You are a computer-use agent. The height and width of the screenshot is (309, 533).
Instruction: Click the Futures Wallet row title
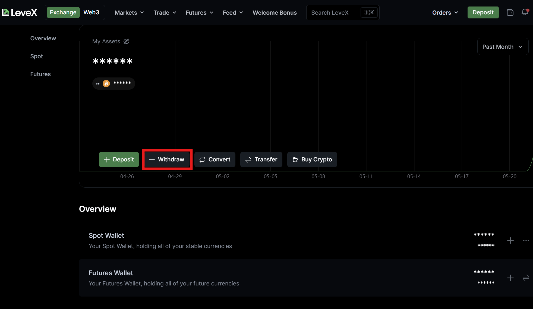[x=111, y=273]
